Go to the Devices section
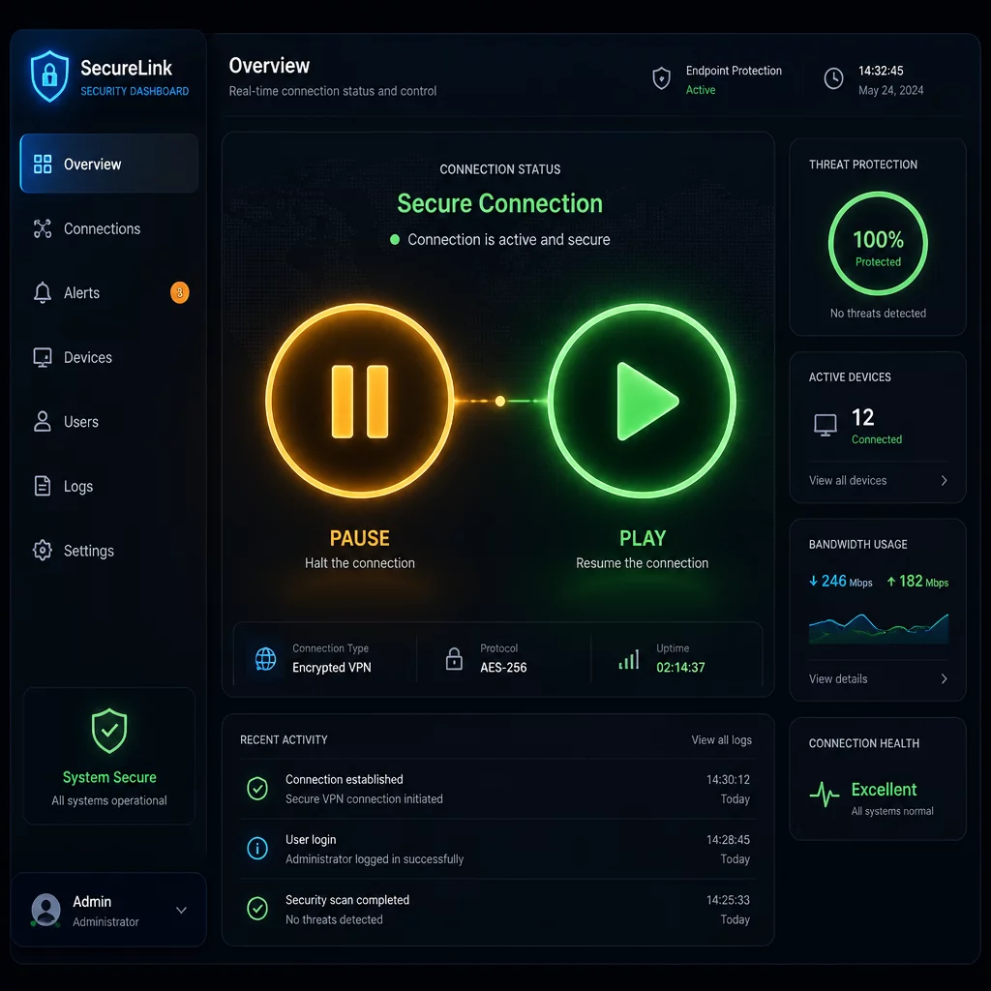The width and height of the screenshot is (991, 991). click(x=108, y=357)
